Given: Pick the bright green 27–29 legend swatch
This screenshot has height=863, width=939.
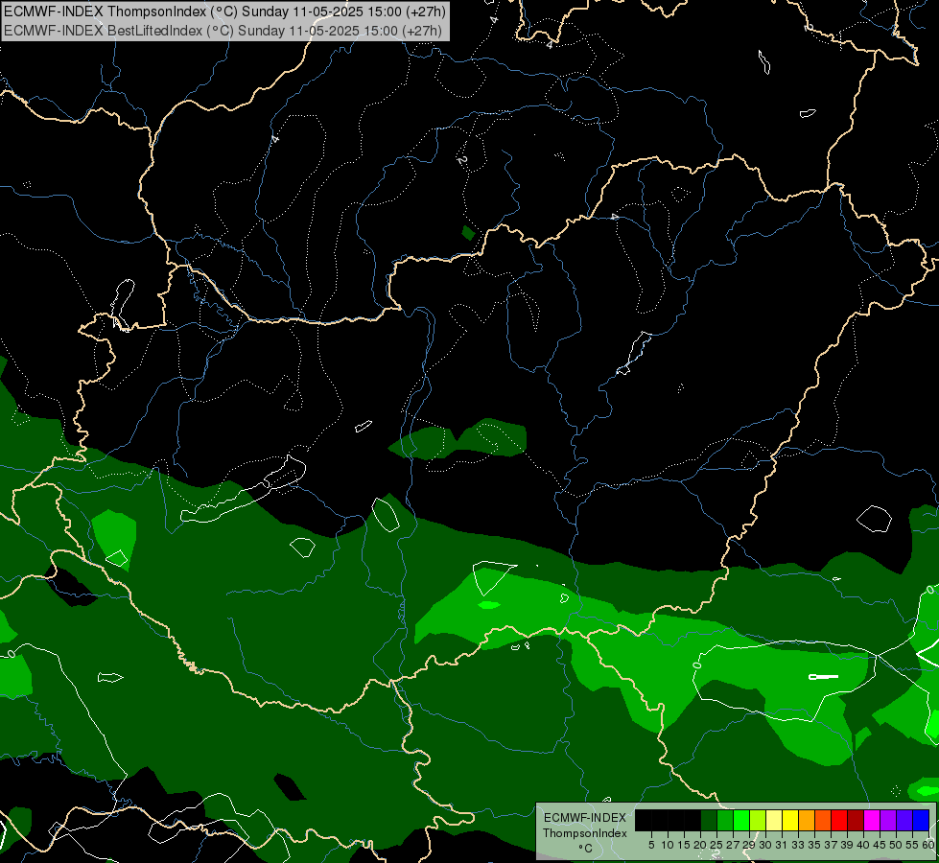Looking at the screenshot, I should (740, 820).
